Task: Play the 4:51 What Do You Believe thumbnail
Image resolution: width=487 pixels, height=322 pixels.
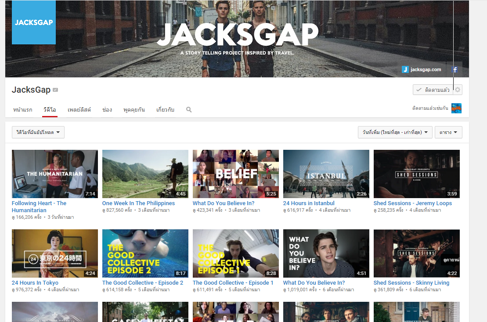Action: (x=326, y=253)
